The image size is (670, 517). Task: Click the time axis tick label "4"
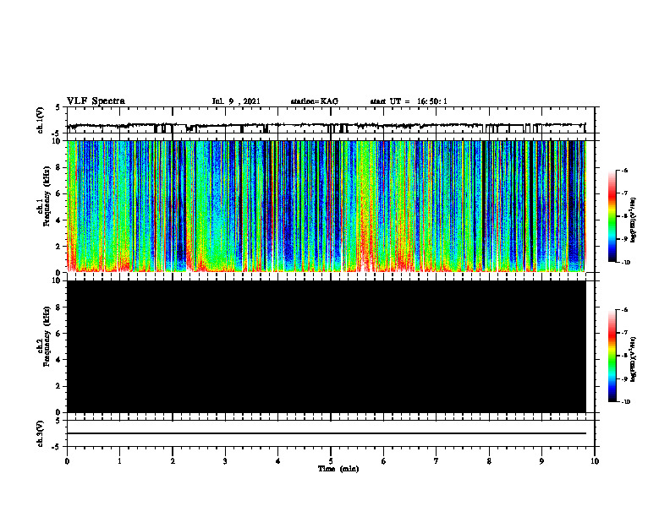[x=278, y=461]
